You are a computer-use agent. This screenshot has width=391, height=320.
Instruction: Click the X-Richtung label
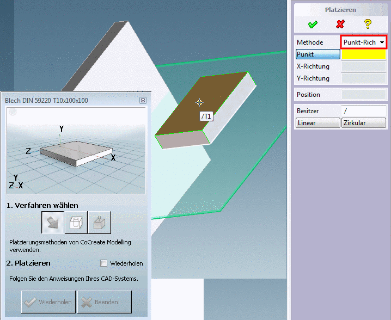pyautogui.click(x=313, y=66)
